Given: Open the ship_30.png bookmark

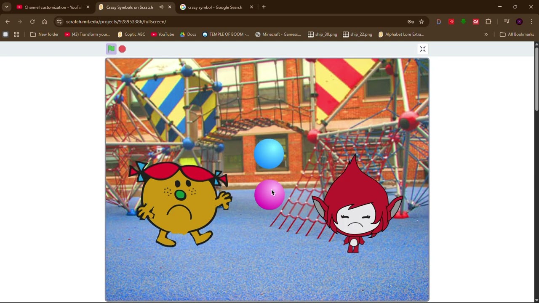Looking at the screenshot, I should (x=323, y=35).
